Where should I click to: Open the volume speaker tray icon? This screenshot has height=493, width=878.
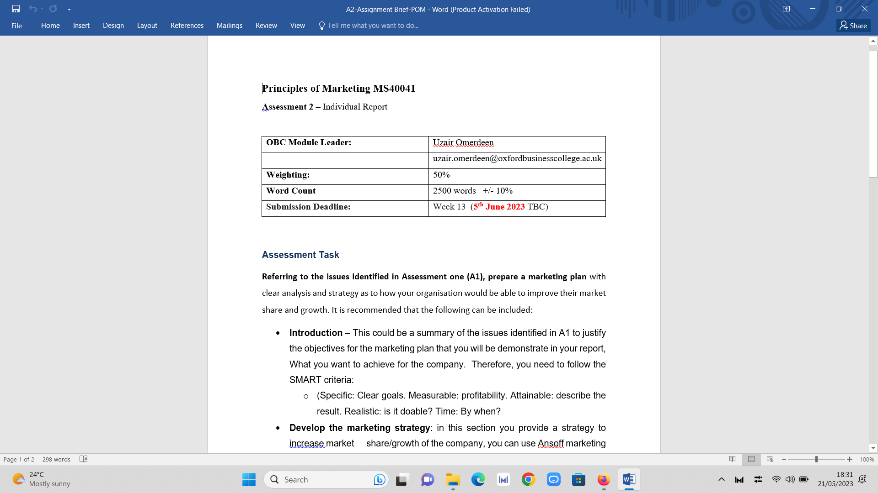790,479
